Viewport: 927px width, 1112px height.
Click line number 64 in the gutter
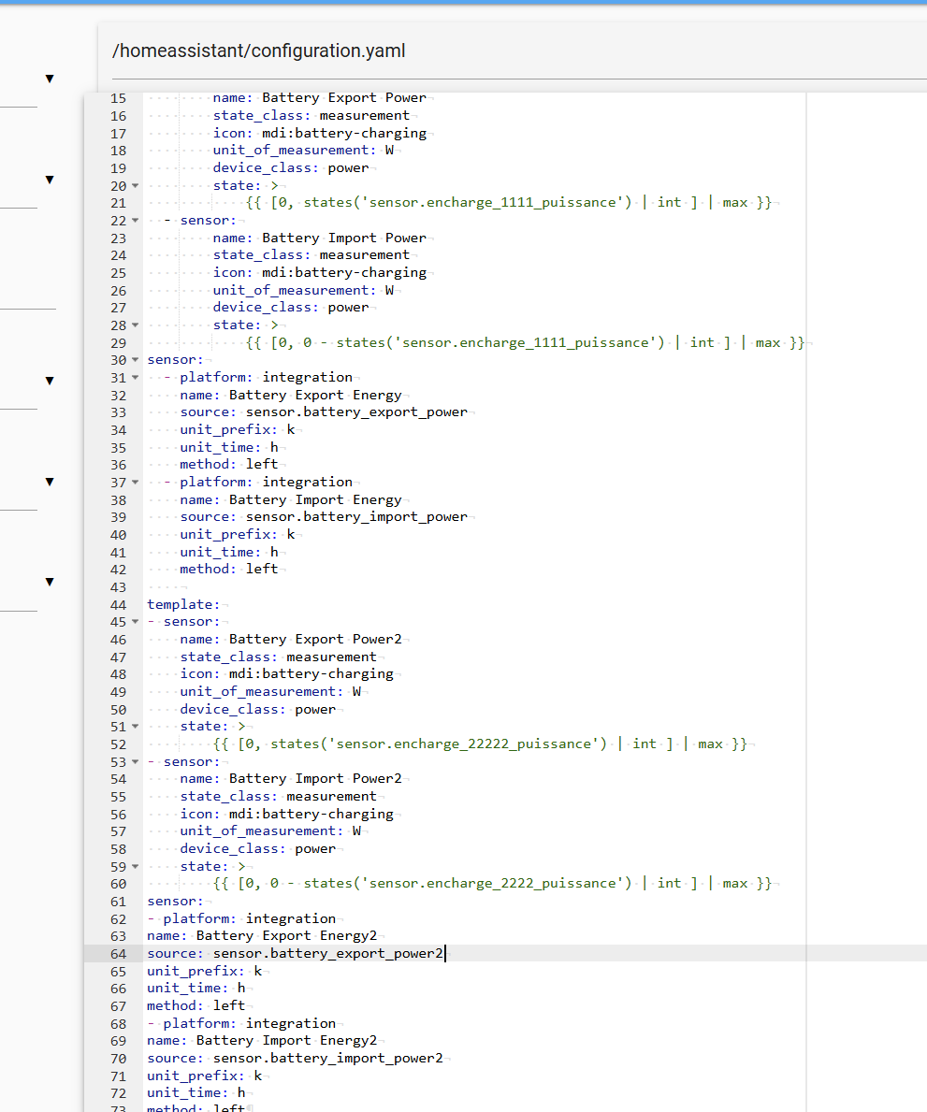pyautogui.click(x=118, y=954)
